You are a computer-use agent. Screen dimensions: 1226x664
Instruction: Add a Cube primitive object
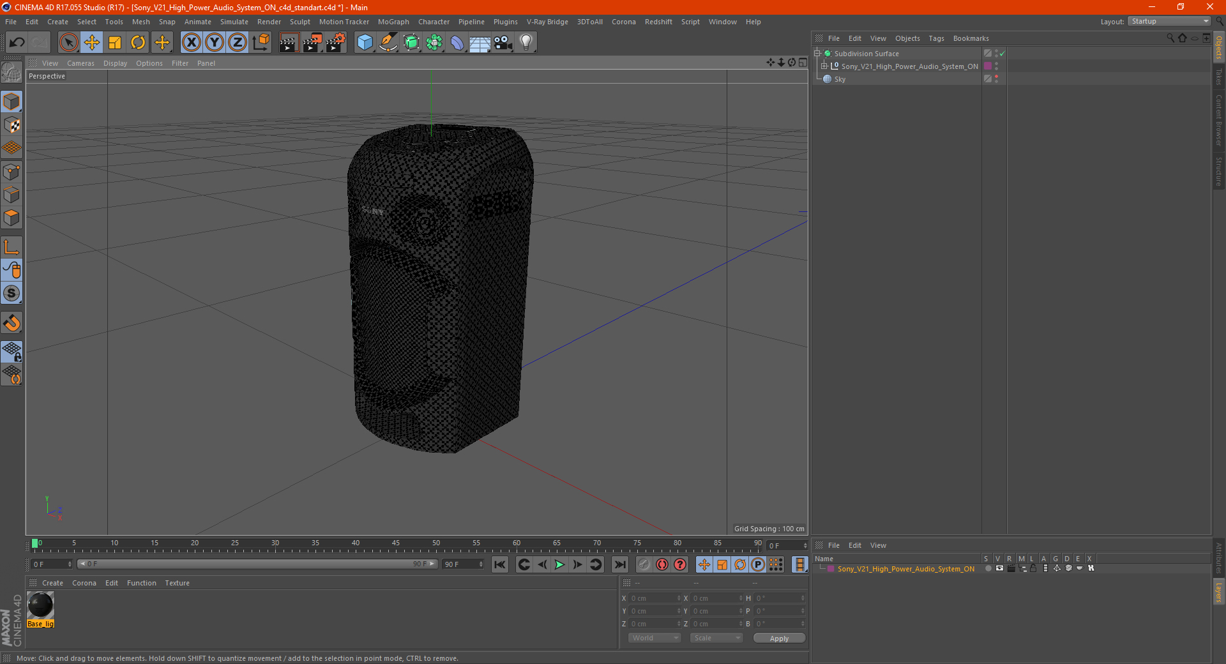[x=365, y=43]
